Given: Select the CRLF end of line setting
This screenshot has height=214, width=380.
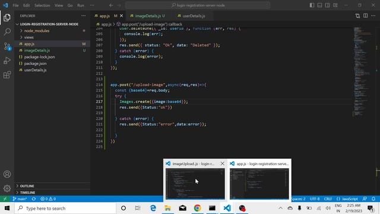Looking at the screenshot, I should [328, 199].
